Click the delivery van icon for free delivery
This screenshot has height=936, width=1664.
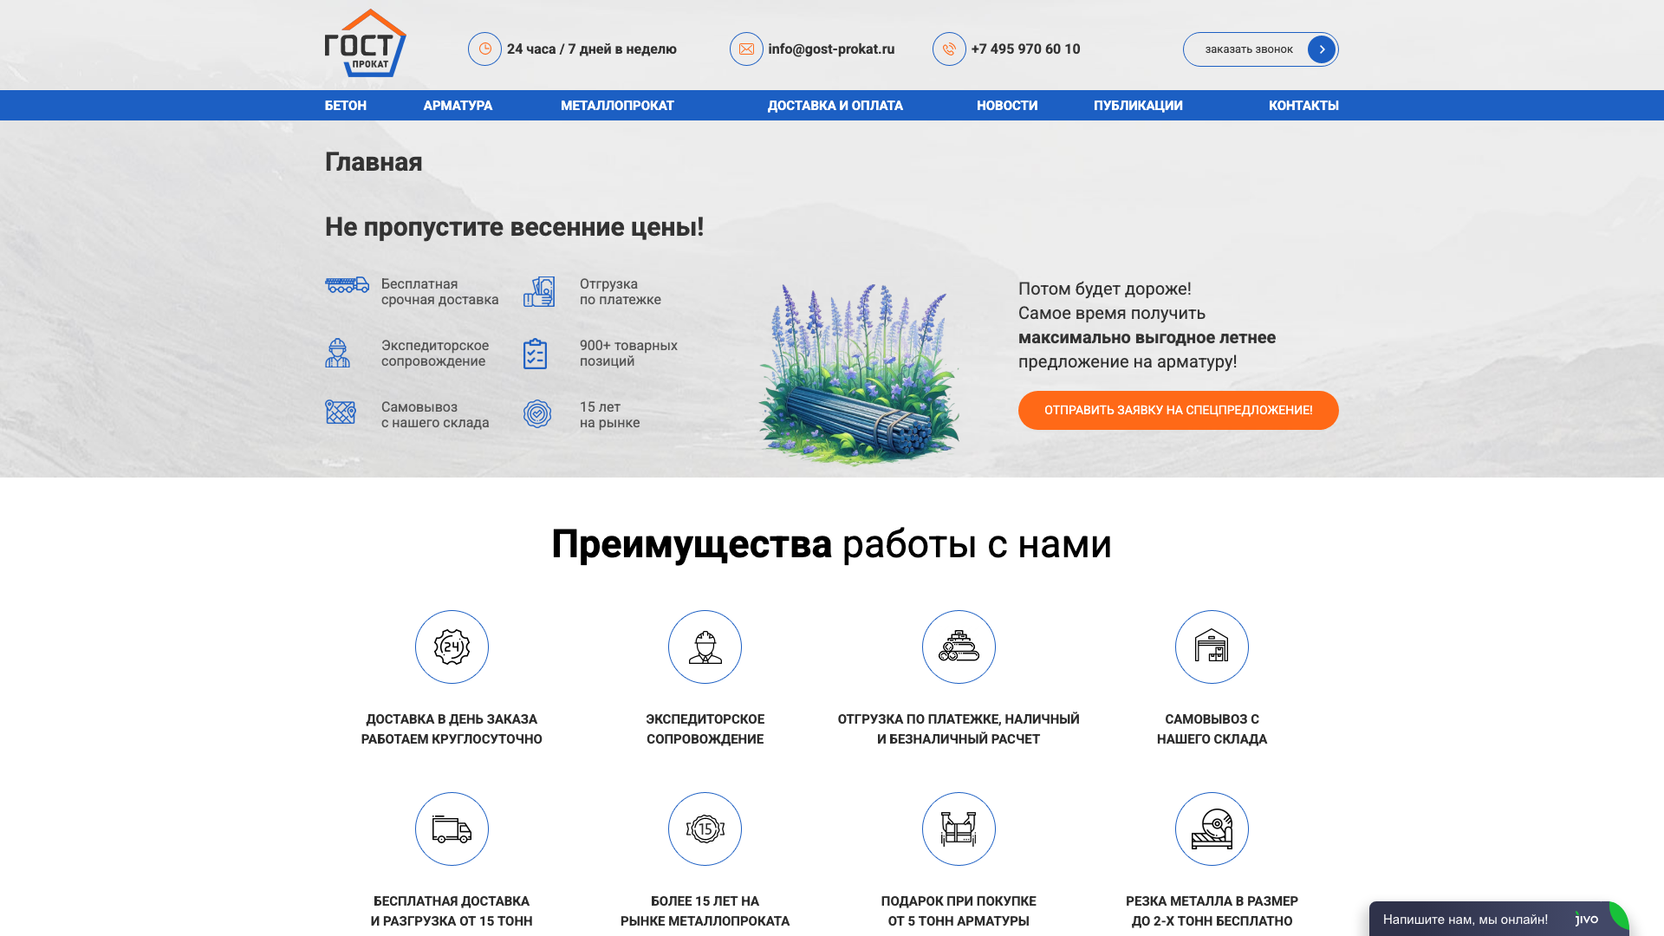[x=452, y=829]
